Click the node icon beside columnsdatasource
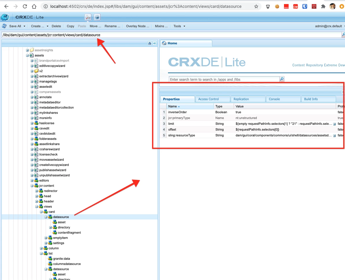Screen dimensions: 345x280 pyautogui.click(x=50, y=264)
